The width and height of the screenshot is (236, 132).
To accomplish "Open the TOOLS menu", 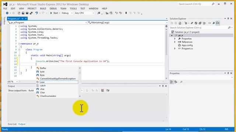I will (73, 8).
